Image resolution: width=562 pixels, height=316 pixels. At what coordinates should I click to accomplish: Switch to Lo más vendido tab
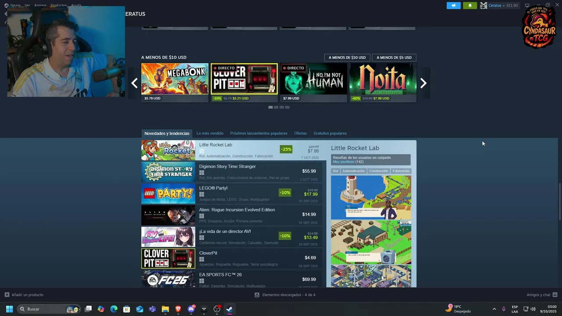click(x=210, y=133)
